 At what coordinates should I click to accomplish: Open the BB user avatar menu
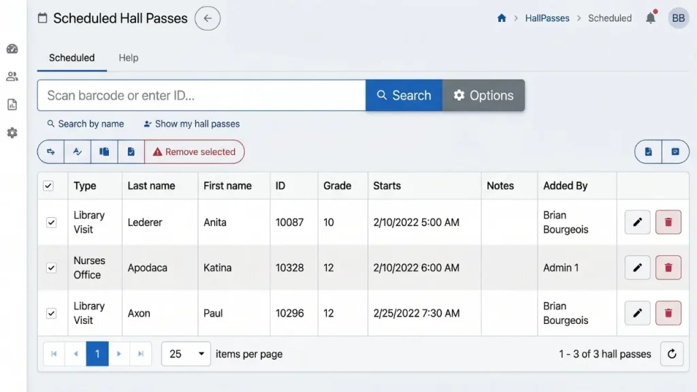pyautogui.click(x=678, y=18)
